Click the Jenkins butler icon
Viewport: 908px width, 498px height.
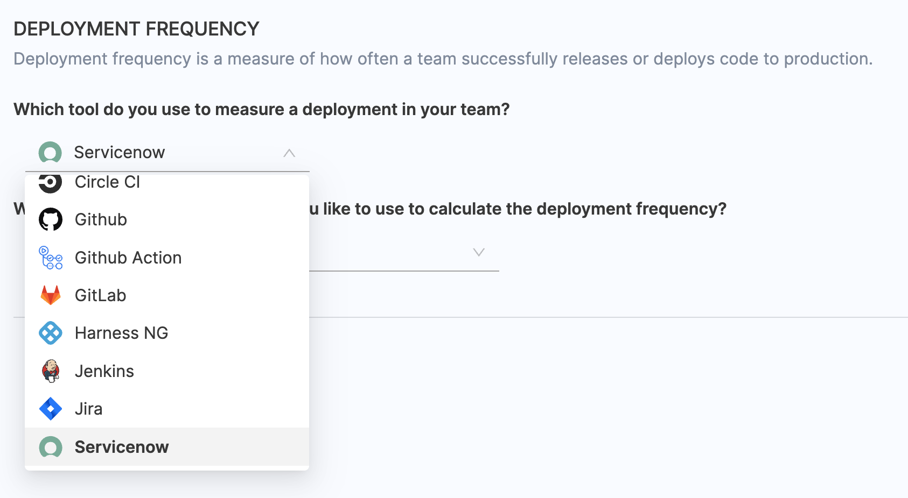(x=51, y=371)
